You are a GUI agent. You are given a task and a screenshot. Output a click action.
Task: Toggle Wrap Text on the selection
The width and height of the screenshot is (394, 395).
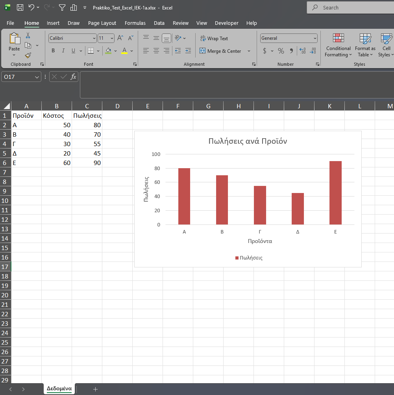[x=214, y=38]
